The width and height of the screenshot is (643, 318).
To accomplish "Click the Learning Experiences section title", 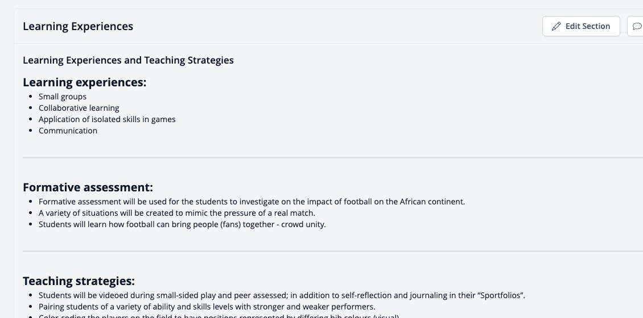I will coord(78,26).
